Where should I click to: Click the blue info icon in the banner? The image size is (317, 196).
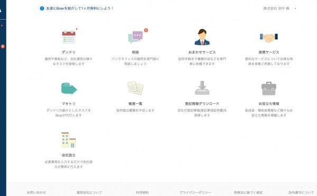point(42,8)
